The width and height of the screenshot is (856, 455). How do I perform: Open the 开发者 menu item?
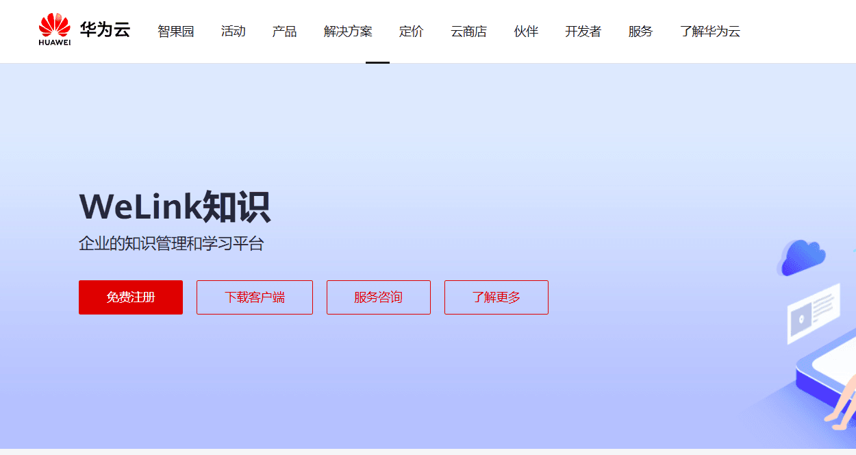583,32
